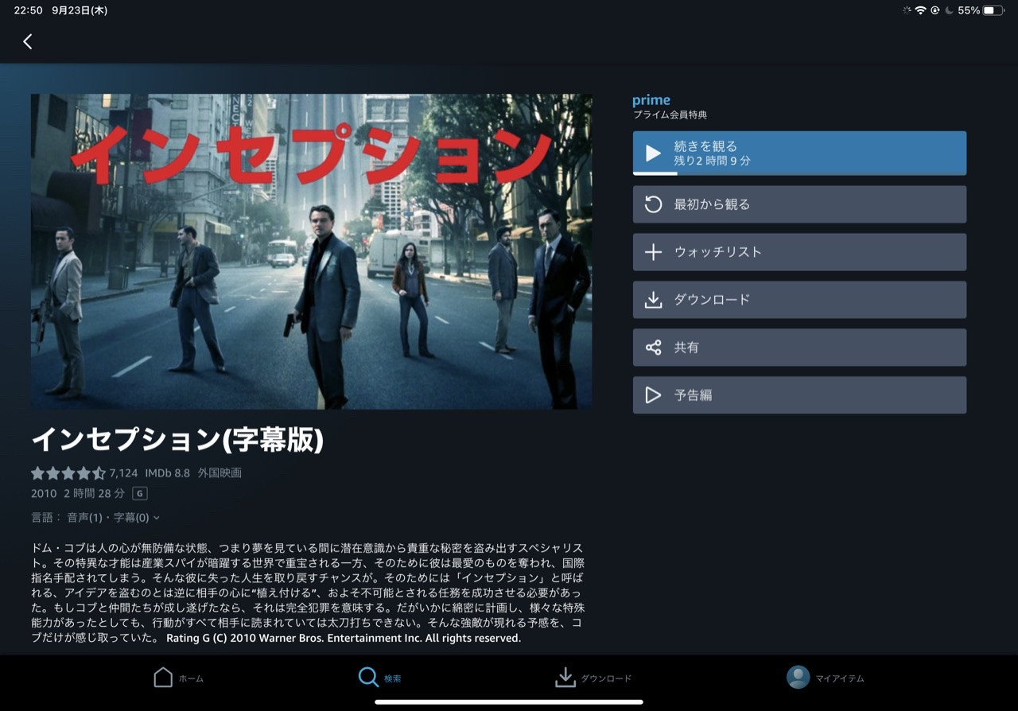Tap the watch progress bar under 続きを観る

(799, 173)
